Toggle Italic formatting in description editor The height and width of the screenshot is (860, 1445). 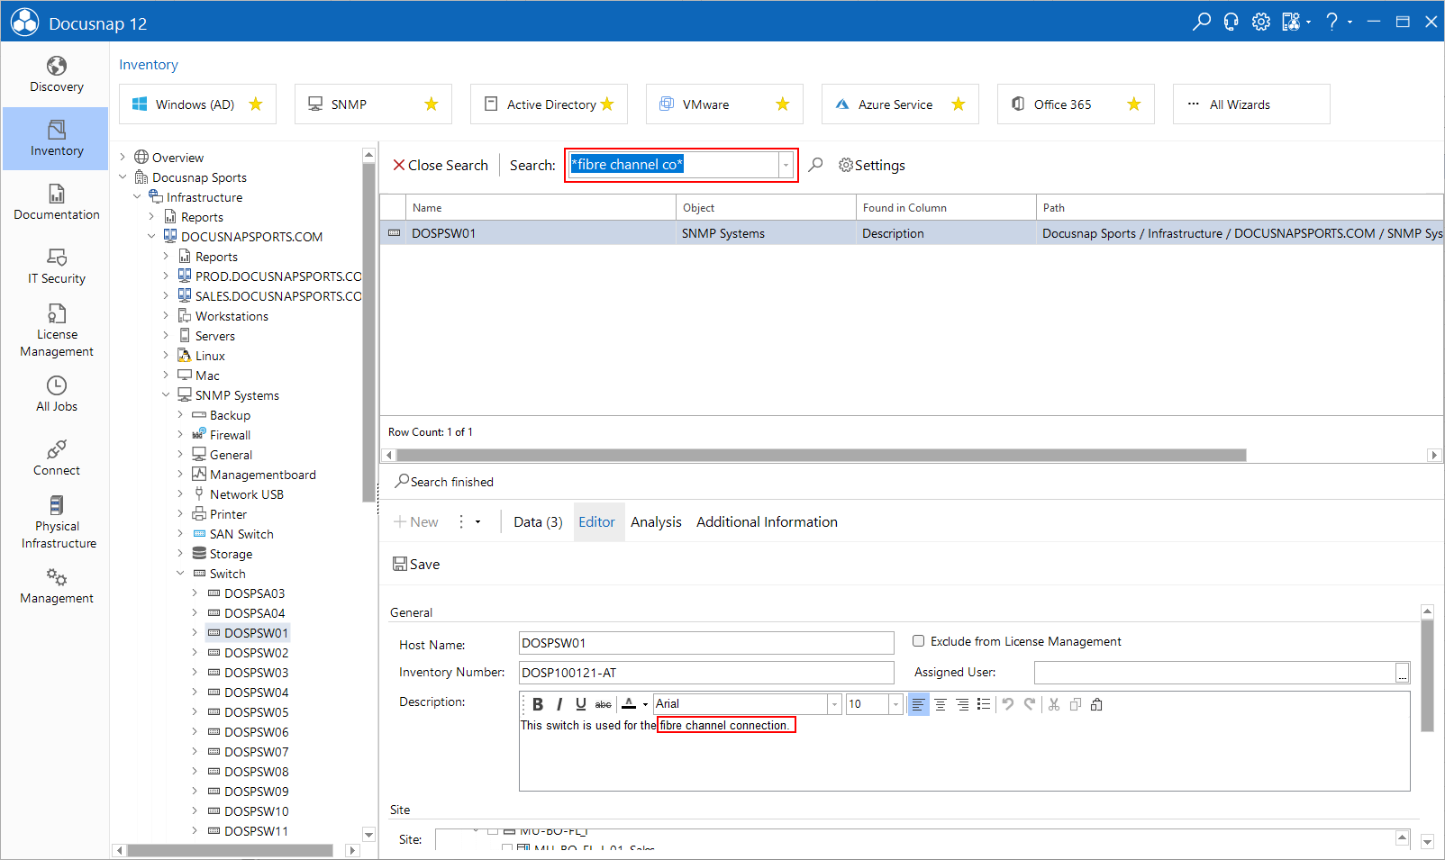[559, 704]
